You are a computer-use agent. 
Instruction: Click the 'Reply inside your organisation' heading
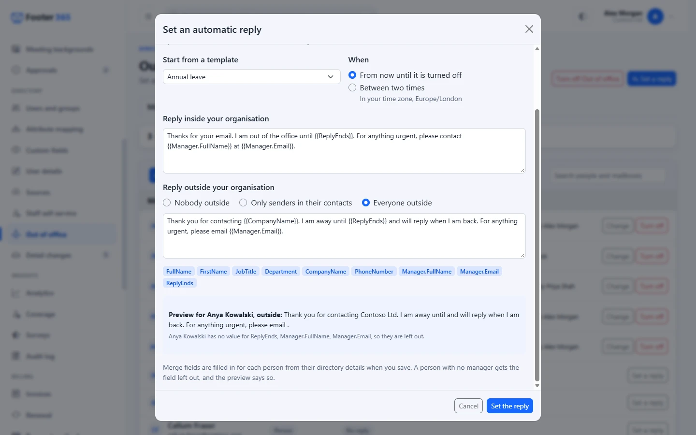coord(216,119)
